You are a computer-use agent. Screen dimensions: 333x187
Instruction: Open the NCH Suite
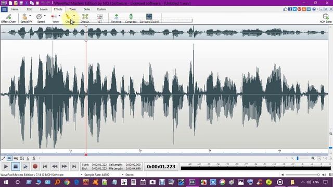pos(326,18)
